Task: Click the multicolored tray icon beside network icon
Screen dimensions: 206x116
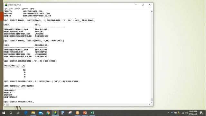Action: tap(179, 113)
